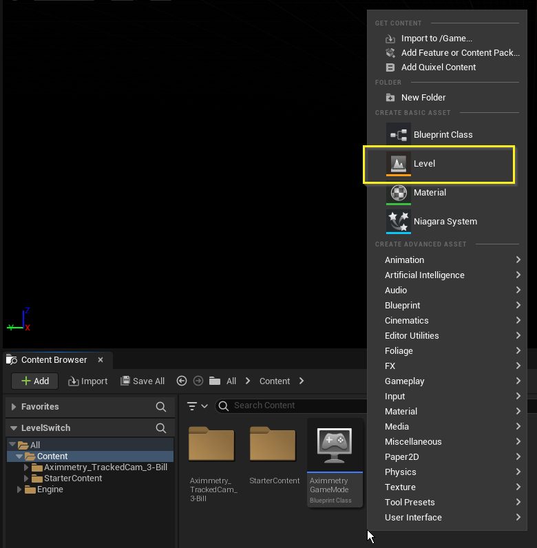Search LevelSwitch using its magnifier icon
The height and width of the screenshot is (548, 537).
[x=161, y=428]
